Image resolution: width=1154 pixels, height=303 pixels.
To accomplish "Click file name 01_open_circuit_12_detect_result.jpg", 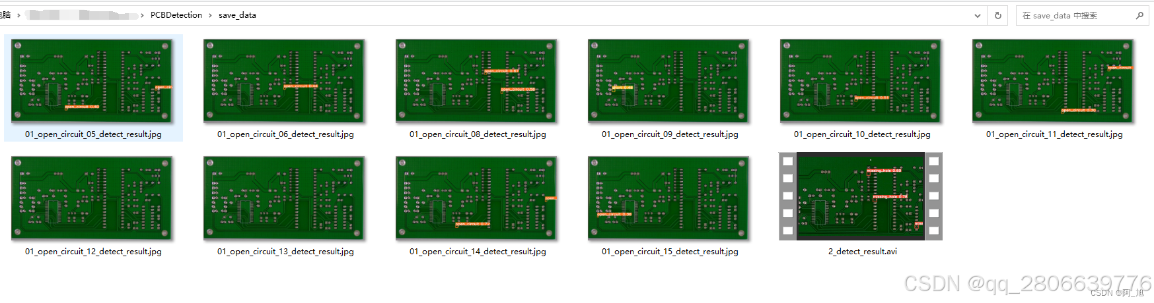I will (x=93, y=252).
